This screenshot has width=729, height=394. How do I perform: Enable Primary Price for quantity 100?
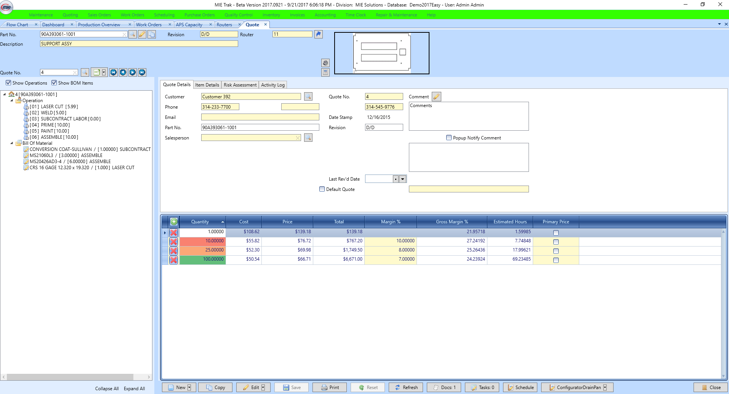click(556, 260)
